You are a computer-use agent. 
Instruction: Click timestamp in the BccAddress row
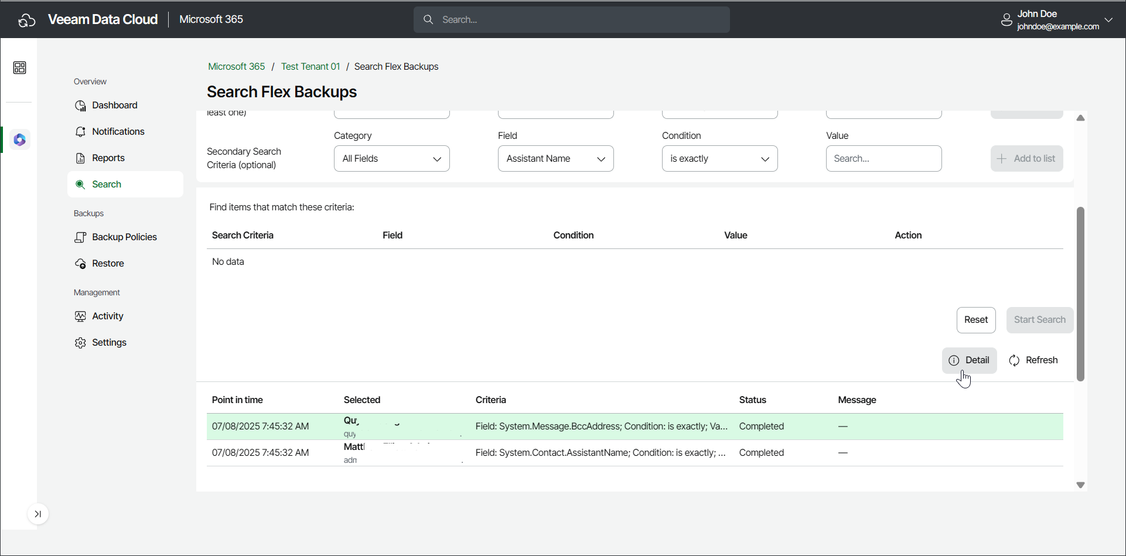(x=260, y=427)
